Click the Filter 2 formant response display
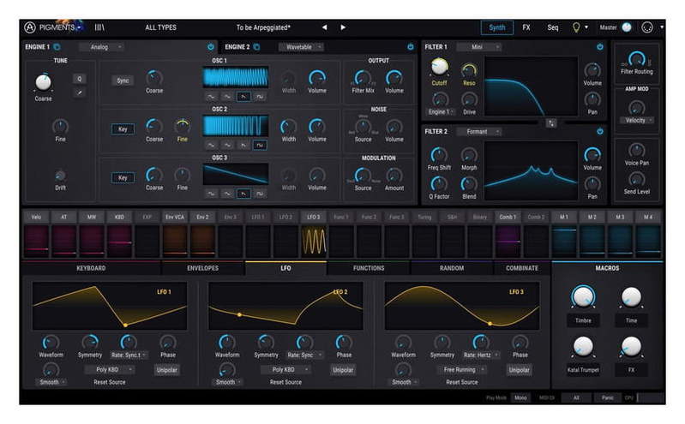The image size is (685, 424). [x=531, y=170]
